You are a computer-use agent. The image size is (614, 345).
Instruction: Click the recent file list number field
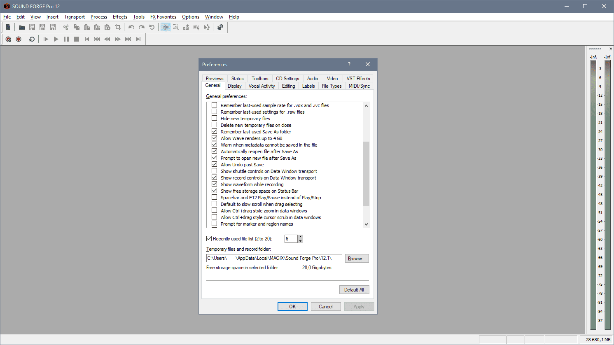click(x=291, y=239)
